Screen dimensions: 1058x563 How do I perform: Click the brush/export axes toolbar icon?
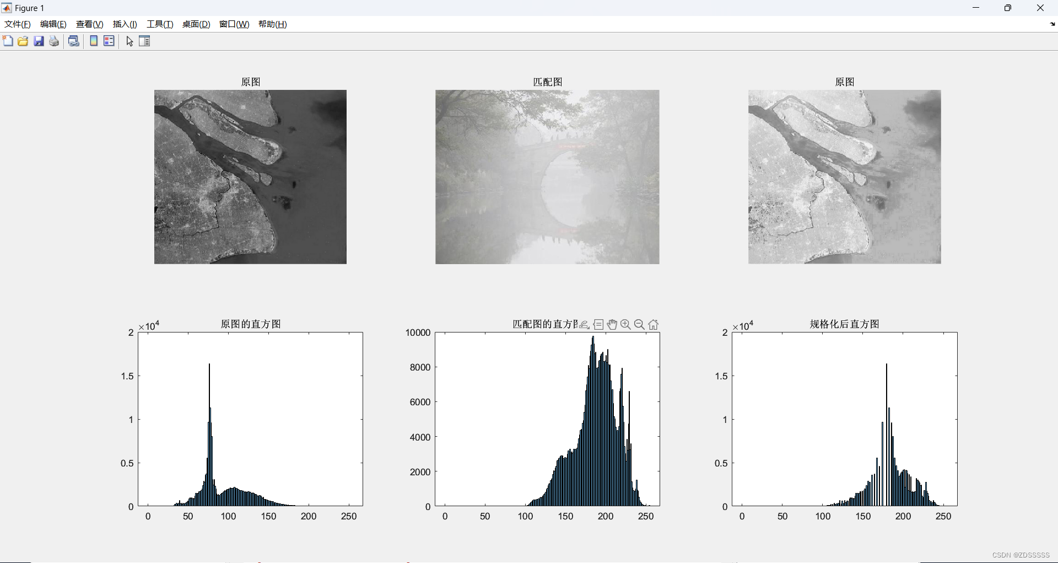585,324
